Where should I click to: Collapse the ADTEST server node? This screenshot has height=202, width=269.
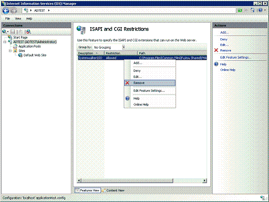(5, 42)
